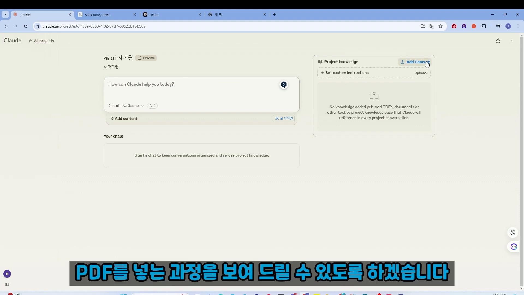Click install app icon in address bar

point(423,26)
